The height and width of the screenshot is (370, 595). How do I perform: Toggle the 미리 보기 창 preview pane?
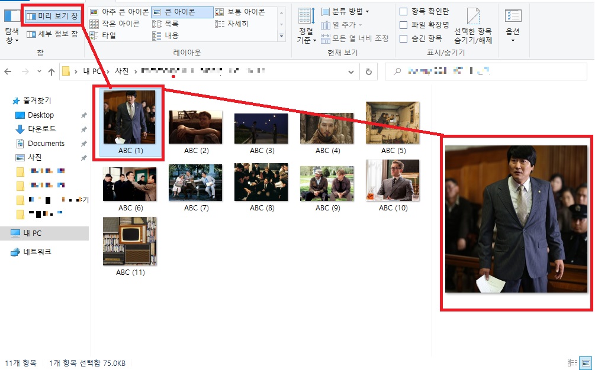[52, 16]
